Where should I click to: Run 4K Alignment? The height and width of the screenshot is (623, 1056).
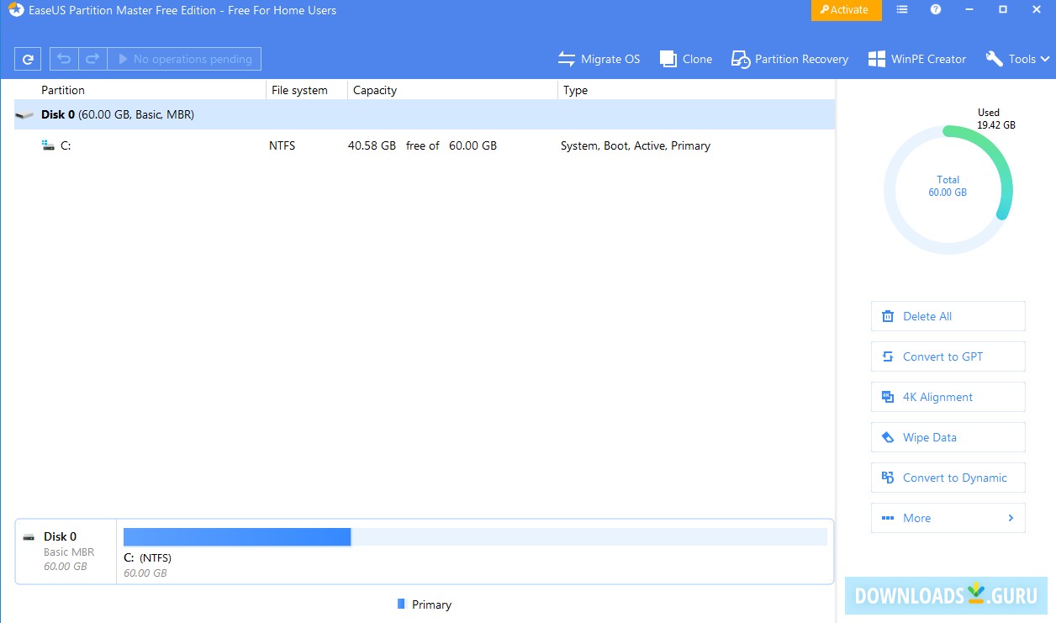pos(948,397)
